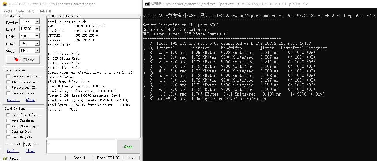Click the Save link in Recv Options
The image size is (377, 161).
(13, 100)
